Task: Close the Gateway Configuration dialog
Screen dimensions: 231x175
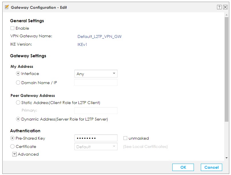Action: tap(225, 7)
